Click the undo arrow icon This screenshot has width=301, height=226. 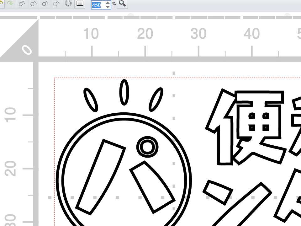click(x=2, y=3)
